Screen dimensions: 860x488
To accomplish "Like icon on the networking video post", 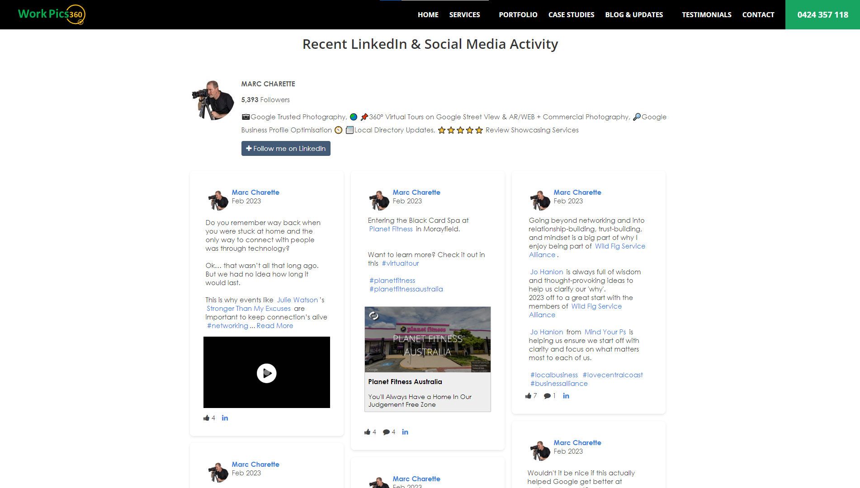I will click(x=206, y=418).
